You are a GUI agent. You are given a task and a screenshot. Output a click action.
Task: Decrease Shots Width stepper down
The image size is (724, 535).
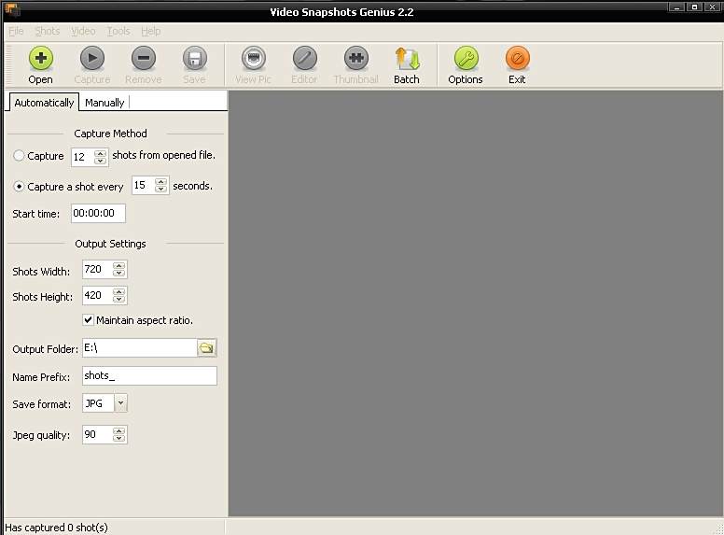point(119,273)
